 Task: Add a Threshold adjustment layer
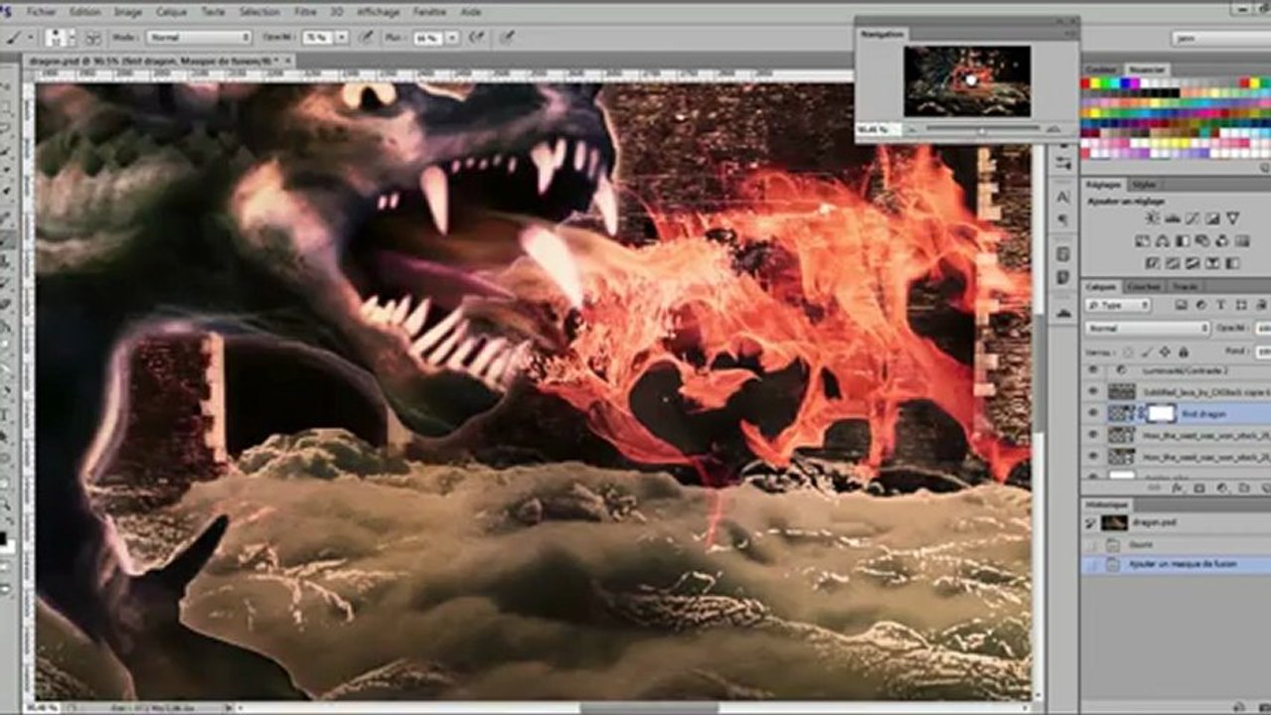(1192, 262)
